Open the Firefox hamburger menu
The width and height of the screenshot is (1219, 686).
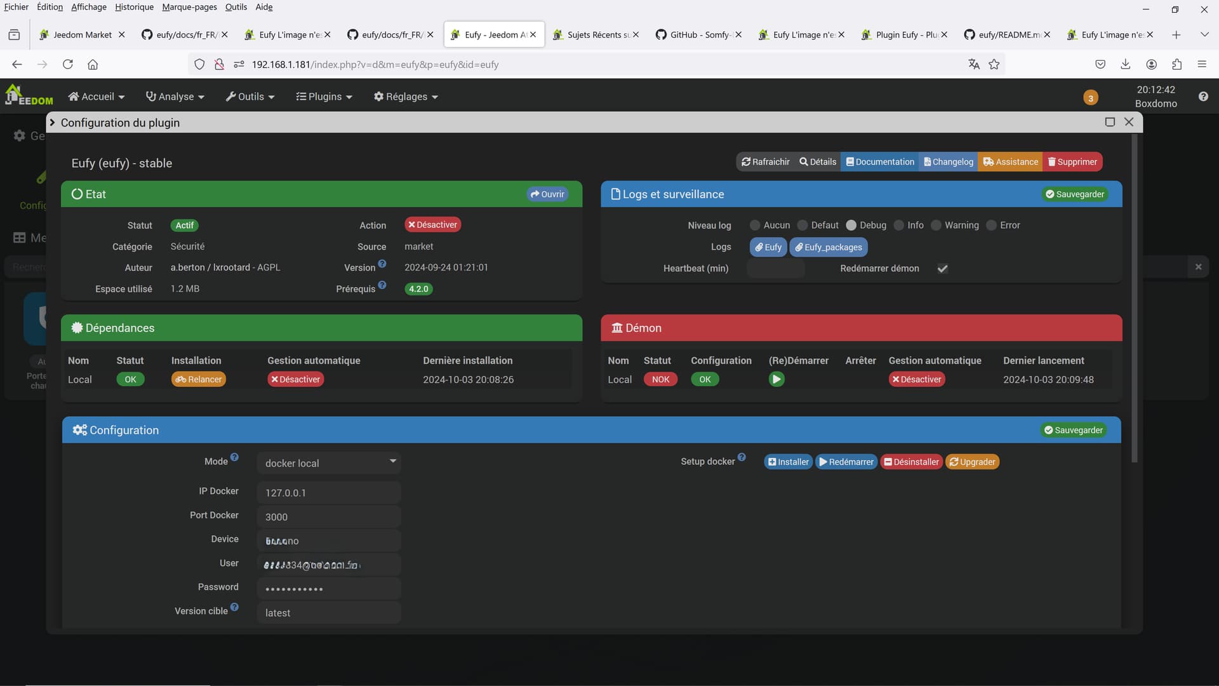[1202, 64]
